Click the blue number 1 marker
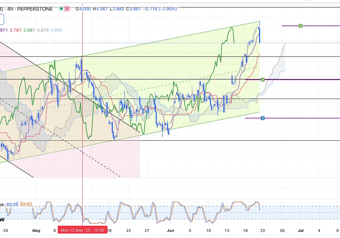Image resolution: width=340 pixels, height=238 pixels. 262,118
